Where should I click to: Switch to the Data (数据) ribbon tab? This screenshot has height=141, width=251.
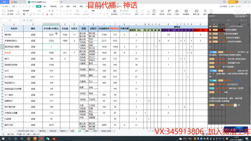coord(68,6)
